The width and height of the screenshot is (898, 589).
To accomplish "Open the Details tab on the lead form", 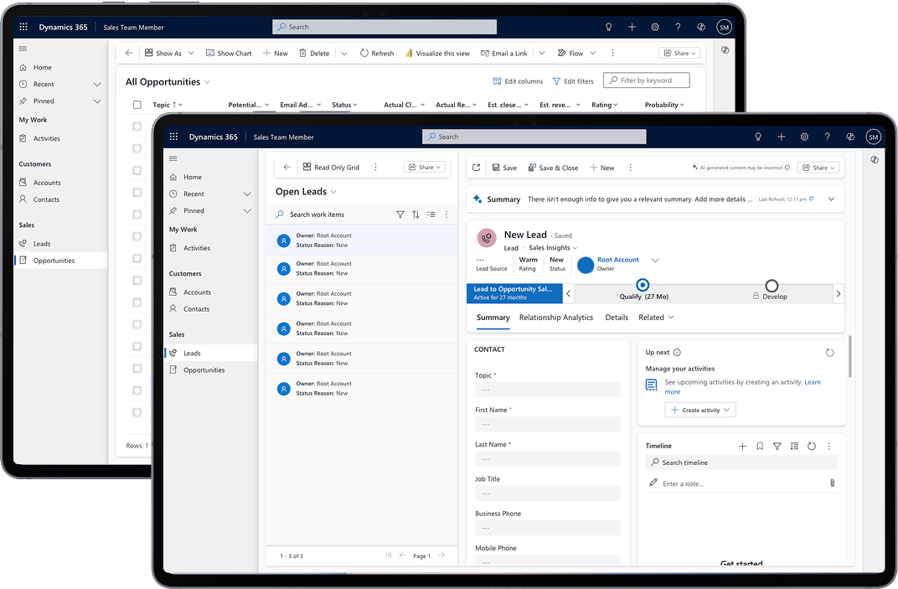I will coord(617,317).
